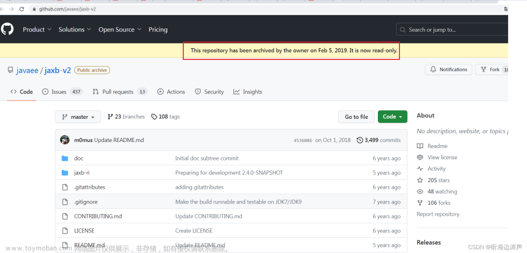Click the m0mus author name

click(x=83, y=140)
